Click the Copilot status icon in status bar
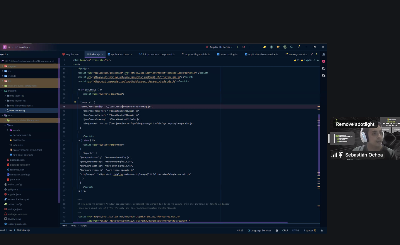 pos(277,230)
